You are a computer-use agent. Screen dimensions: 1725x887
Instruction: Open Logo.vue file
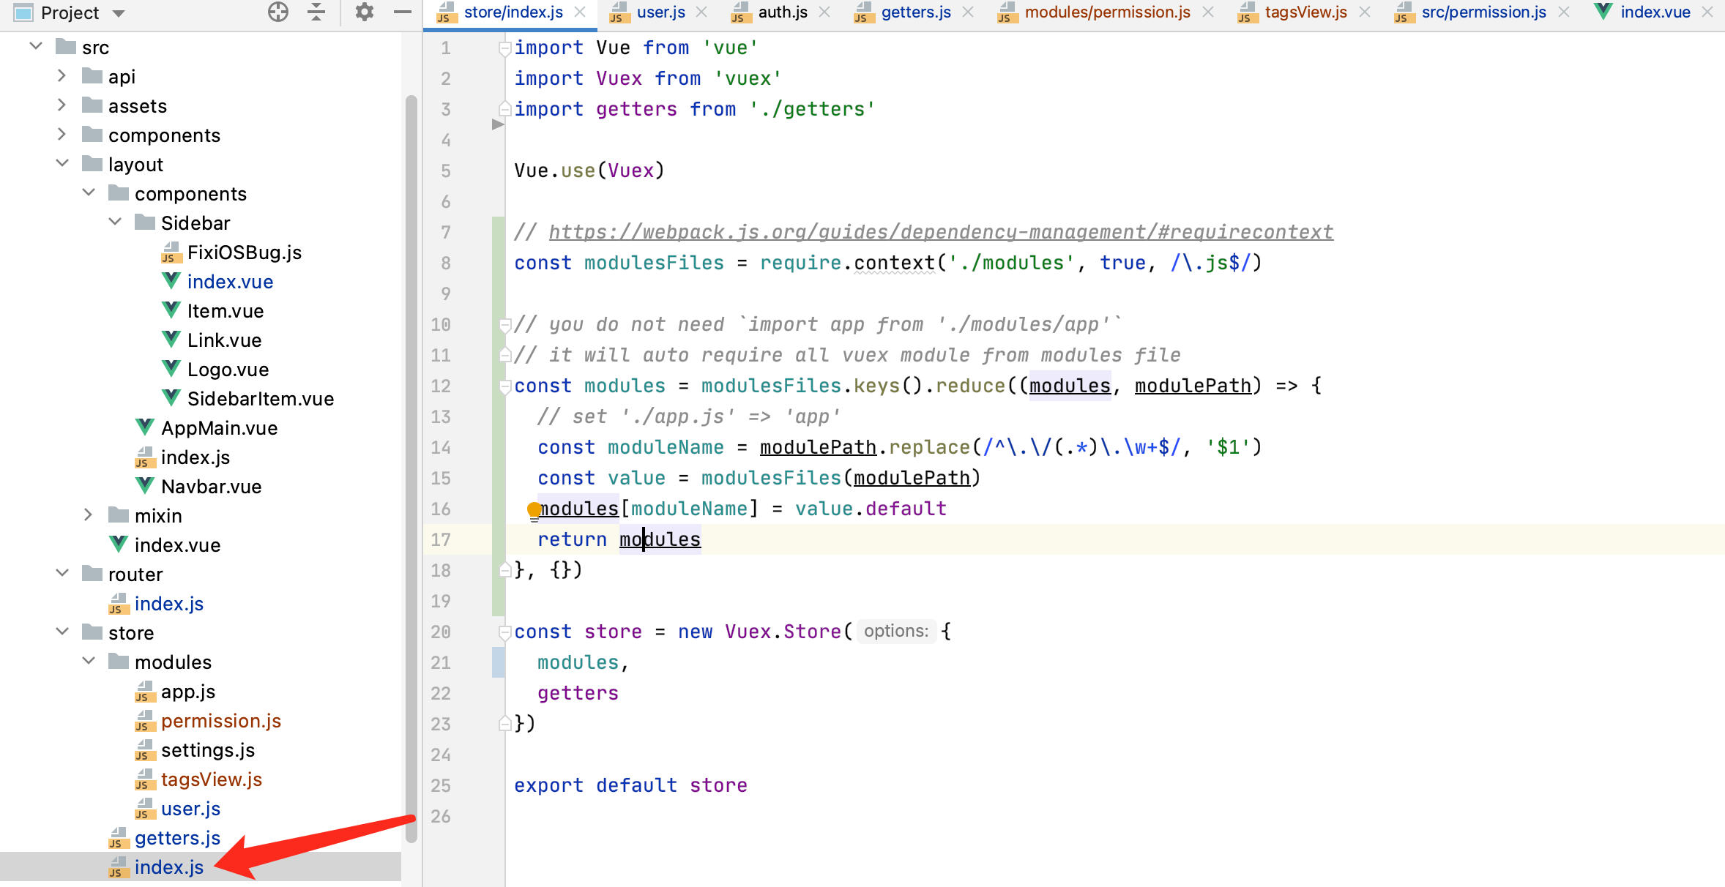[228, 370]
